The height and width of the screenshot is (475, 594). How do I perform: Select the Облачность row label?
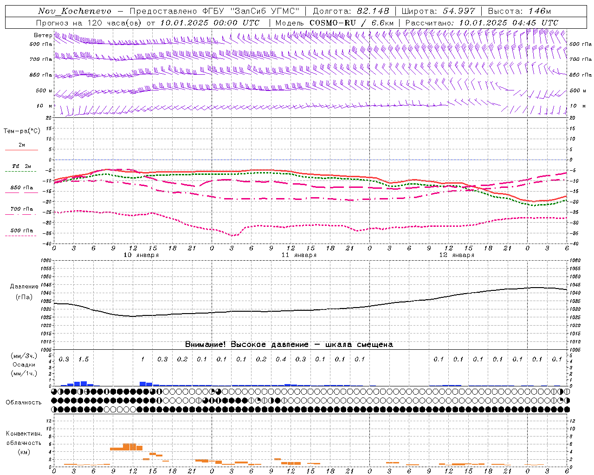coord(24,403)
